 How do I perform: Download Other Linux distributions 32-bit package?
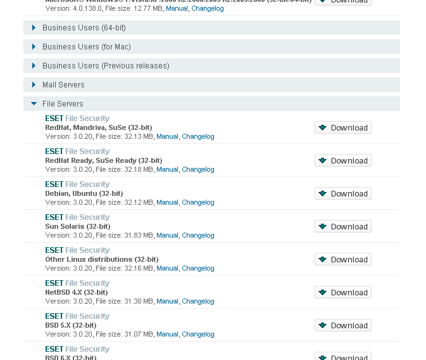pyautogui.click(x=343, y=259)
